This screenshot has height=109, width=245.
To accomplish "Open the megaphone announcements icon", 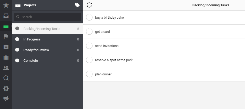I will click(x=6, y=98).
